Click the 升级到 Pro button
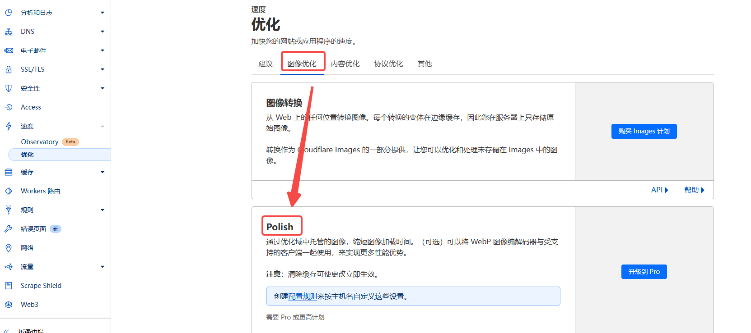This screenshot has height=333, width=751. point(644,272)
